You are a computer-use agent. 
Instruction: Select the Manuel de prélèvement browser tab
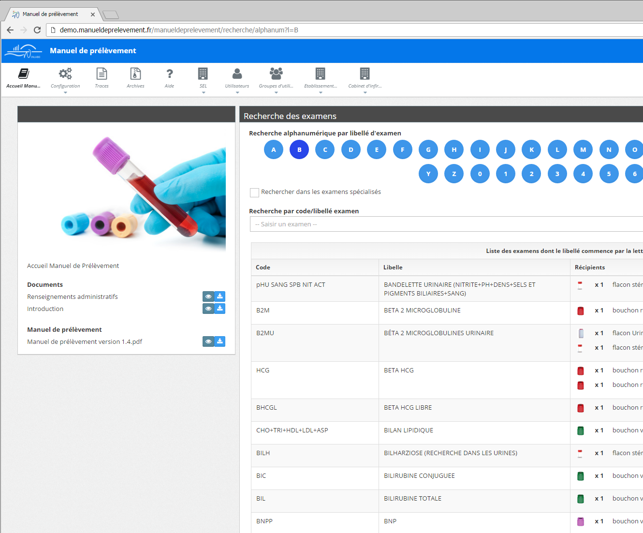[50, 14]
